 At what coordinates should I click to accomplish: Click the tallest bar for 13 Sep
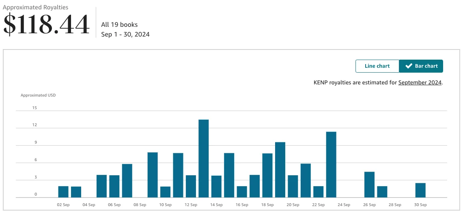tap(204, 159)
